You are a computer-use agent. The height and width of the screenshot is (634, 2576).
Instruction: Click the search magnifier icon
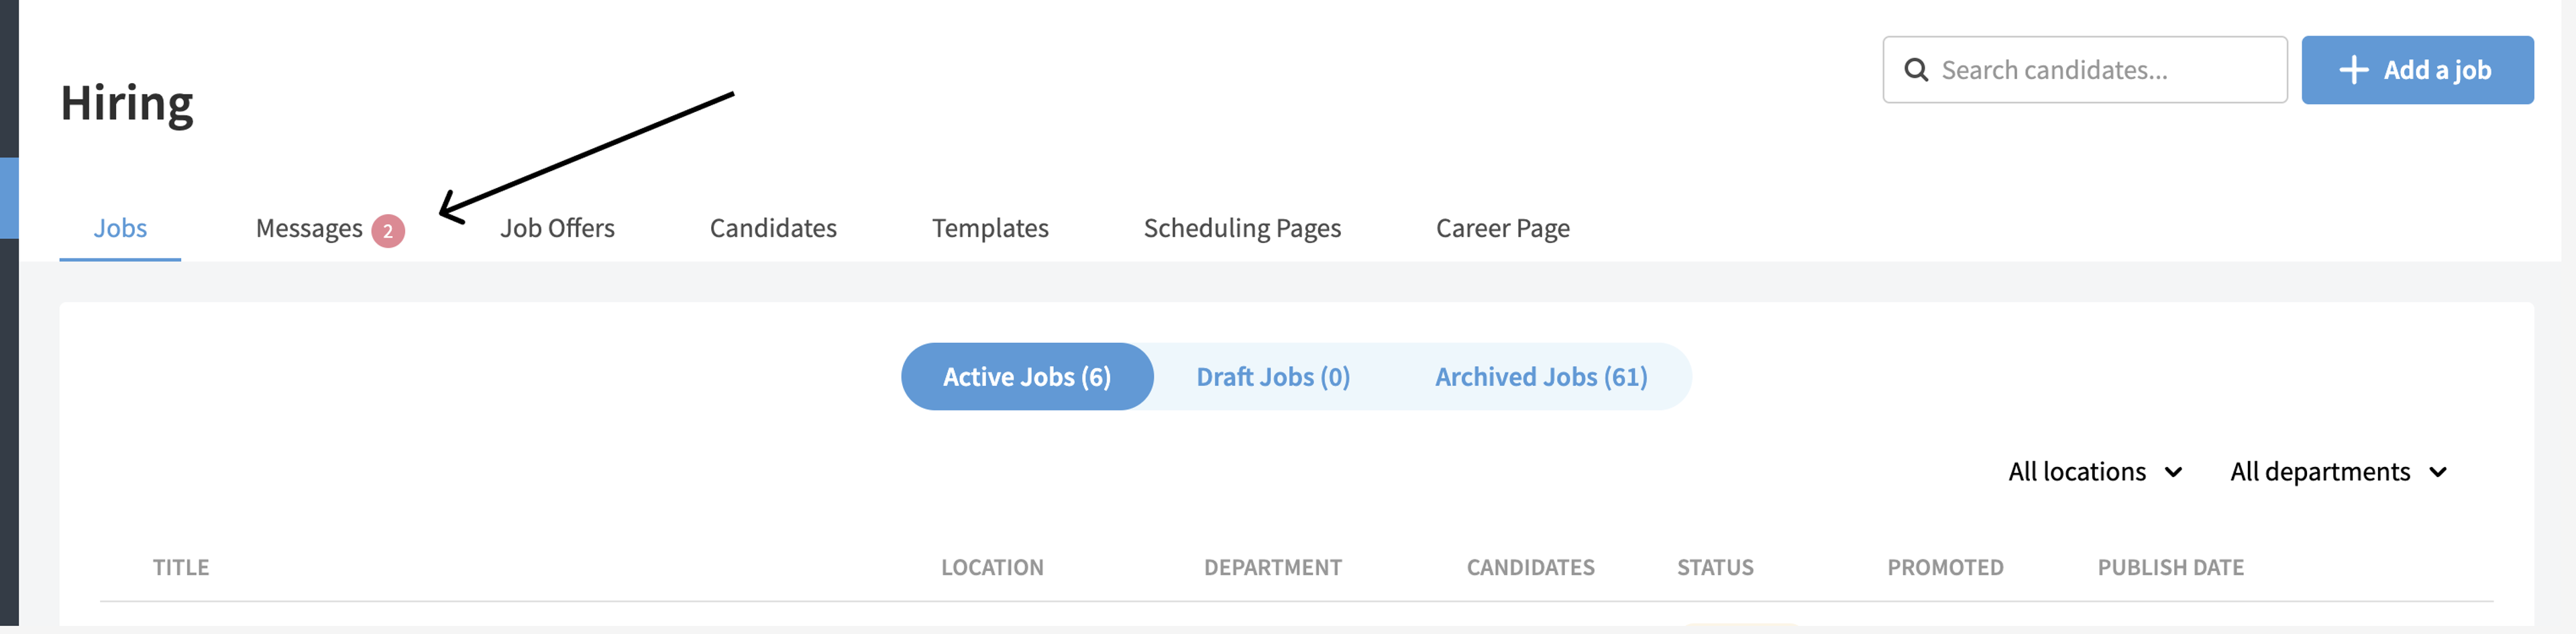[x=1916, y=70]
